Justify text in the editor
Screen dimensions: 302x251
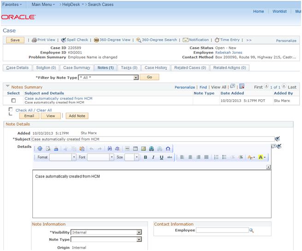click(206, 157)
